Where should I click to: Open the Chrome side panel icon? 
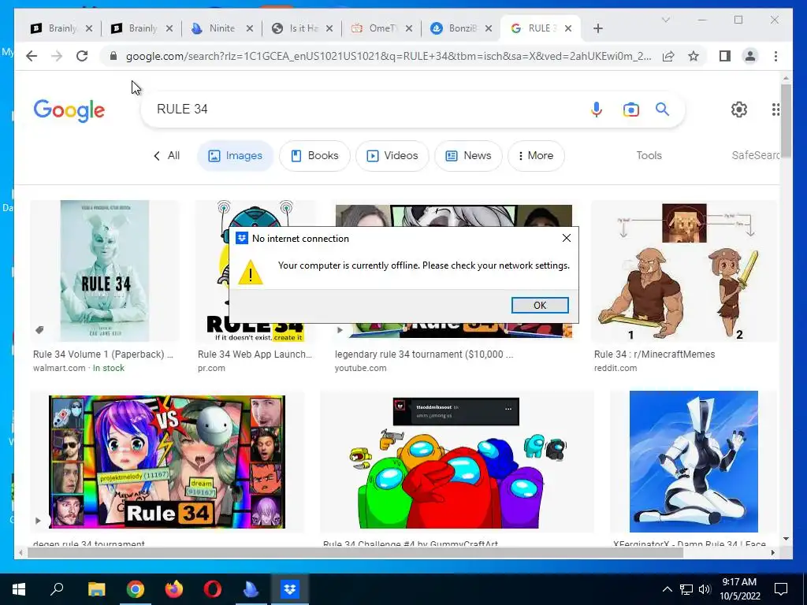(x=725, y=56)
